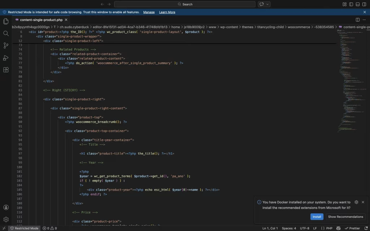Open the Accounts icon
The height and width of the screenshot is (231, 370).
[6, 207]
